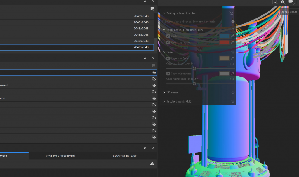Click the Cage surface eyedropper icon
The height and width of the screenshot is (177, 299).
[233, 58]
